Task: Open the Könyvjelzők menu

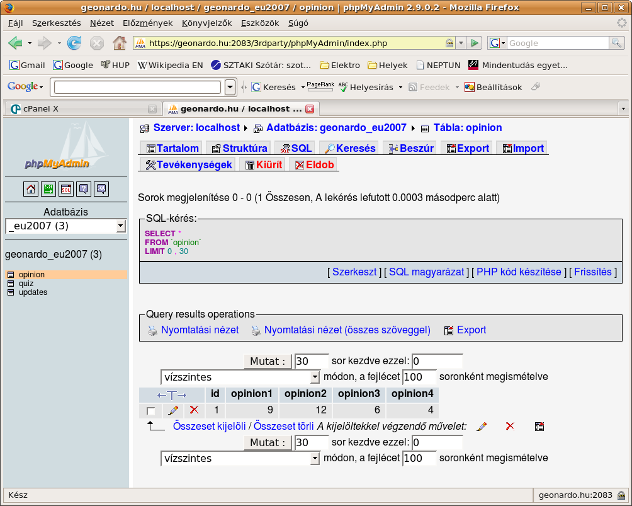Action: [x=206, y=23]
